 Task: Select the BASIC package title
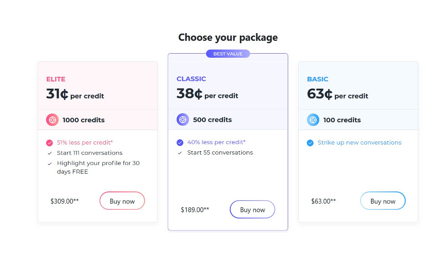coord(318,79)
